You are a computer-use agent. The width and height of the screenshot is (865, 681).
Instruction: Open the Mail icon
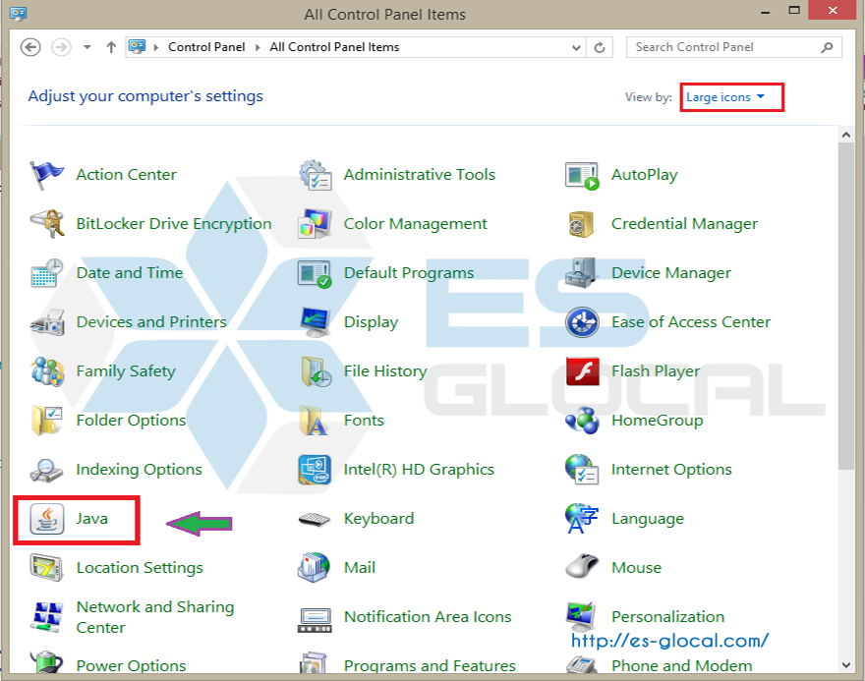(314, 567)
